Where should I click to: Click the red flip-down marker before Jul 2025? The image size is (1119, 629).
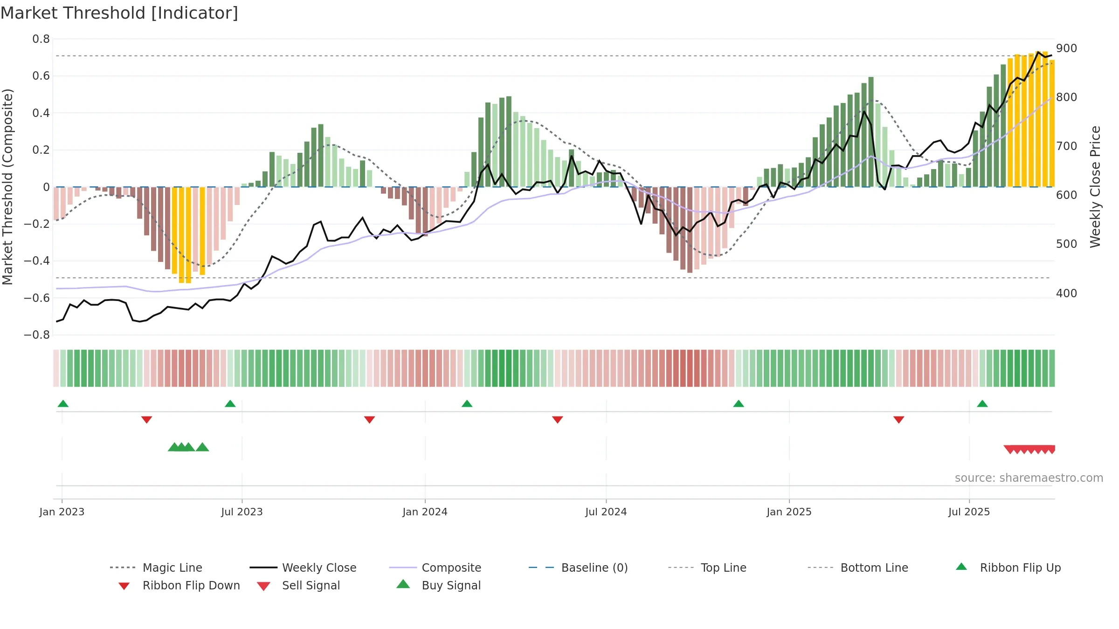click(x=899, y=420)
